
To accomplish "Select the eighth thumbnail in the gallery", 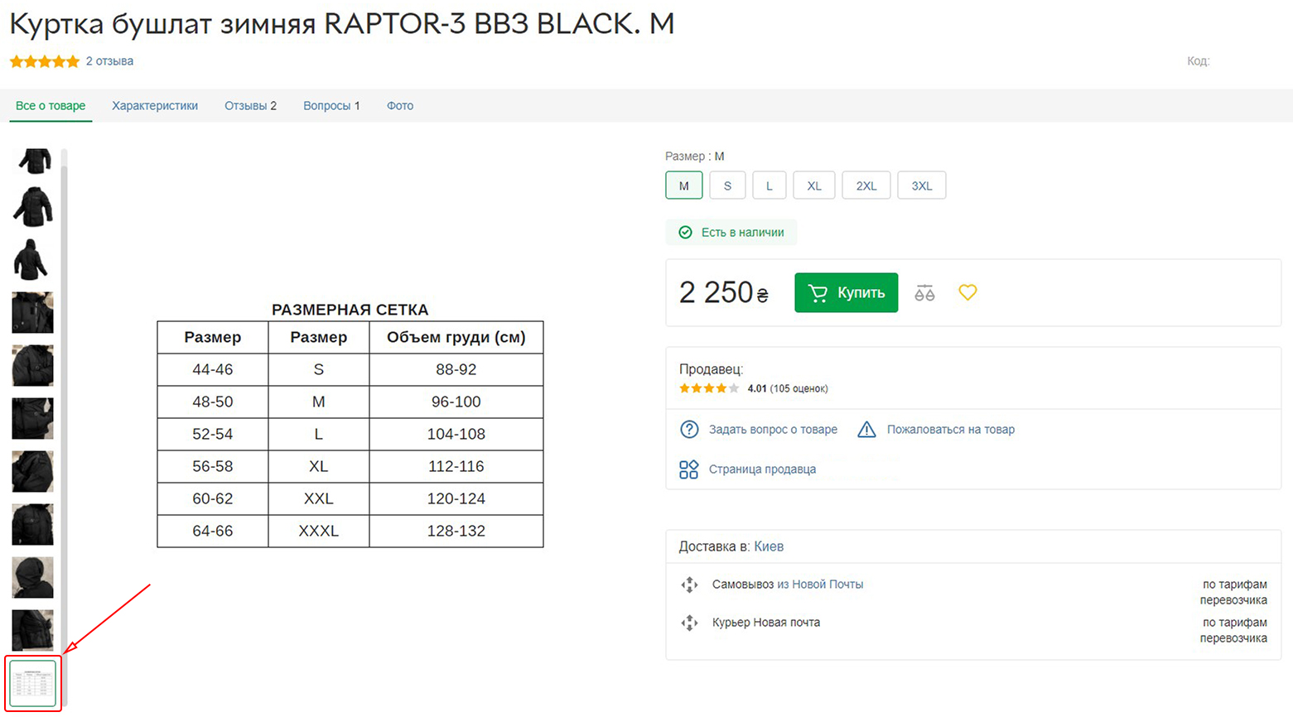I will click(33, 524).
